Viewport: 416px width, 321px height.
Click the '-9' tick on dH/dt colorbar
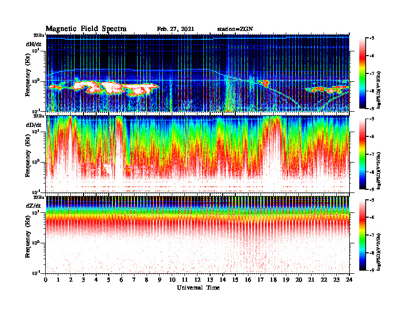[372, 109]
